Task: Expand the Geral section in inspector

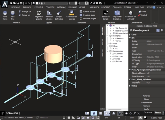Action: pyautogui.click(x=130, y=35)
